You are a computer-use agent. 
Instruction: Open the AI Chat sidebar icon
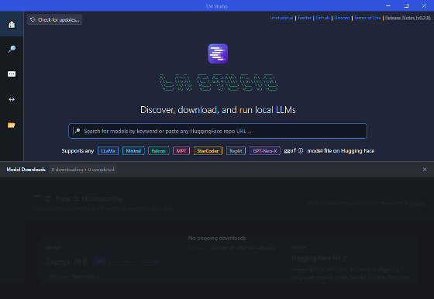pos(12,74)
